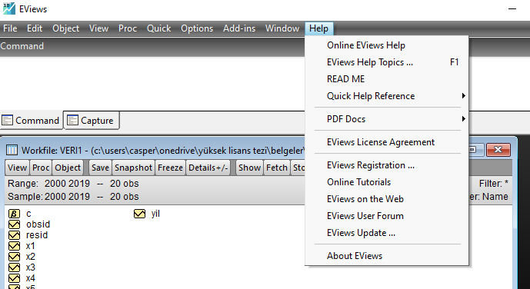Click the Capture tab's document icon
Image resolution: width=530 pixels, height=289 pixels.
click(x=72, y=120)
